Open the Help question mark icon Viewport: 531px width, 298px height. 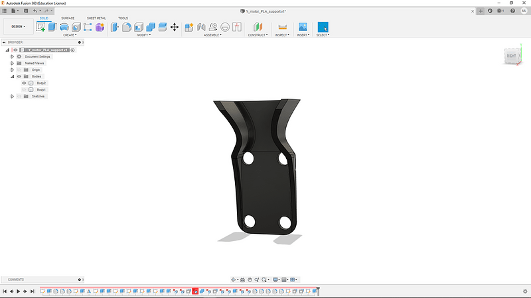tap(512, 11)
